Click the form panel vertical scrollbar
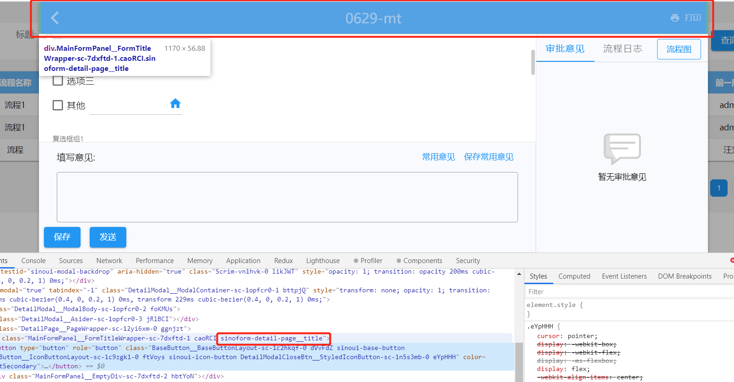734x382 pixels. tap(533, 62)
